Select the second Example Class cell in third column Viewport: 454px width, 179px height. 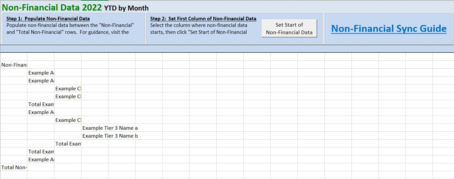point(68,96)
